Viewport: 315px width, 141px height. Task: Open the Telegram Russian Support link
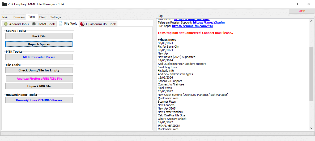209,22
